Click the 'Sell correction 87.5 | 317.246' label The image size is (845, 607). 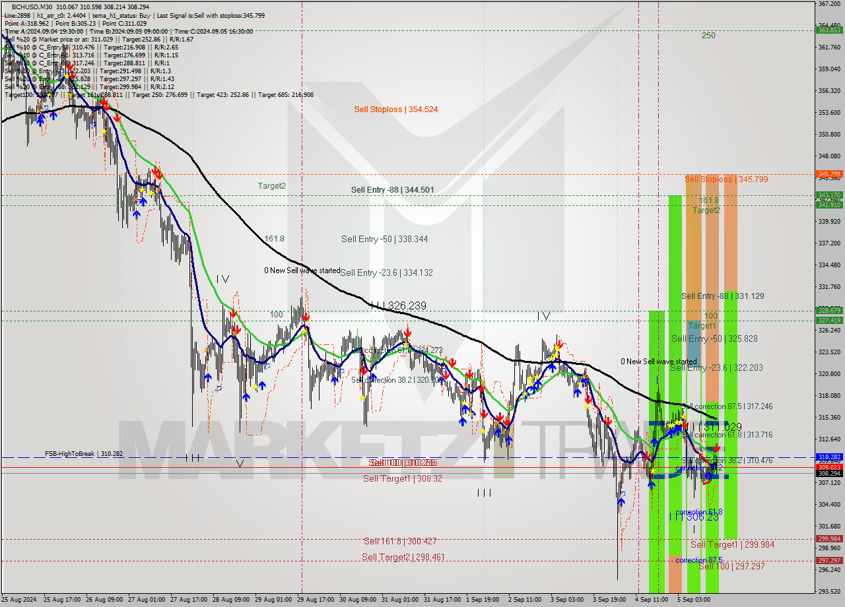[727, 406]
